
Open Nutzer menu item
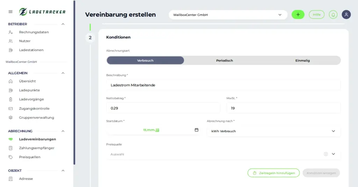pos(25,41)
